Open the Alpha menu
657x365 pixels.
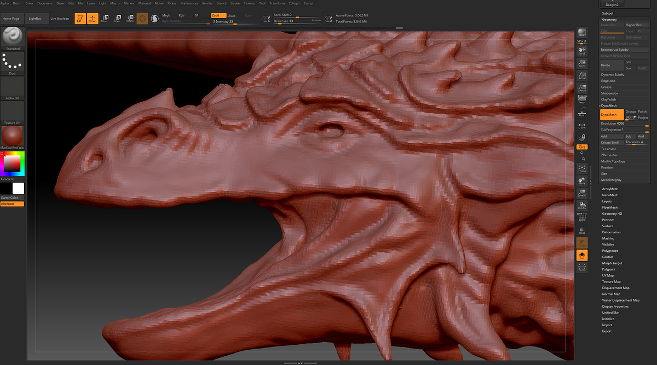(4, 3)
